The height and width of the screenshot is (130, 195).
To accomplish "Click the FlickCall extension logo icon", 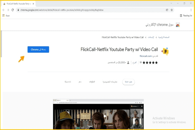I will [165, 51].
